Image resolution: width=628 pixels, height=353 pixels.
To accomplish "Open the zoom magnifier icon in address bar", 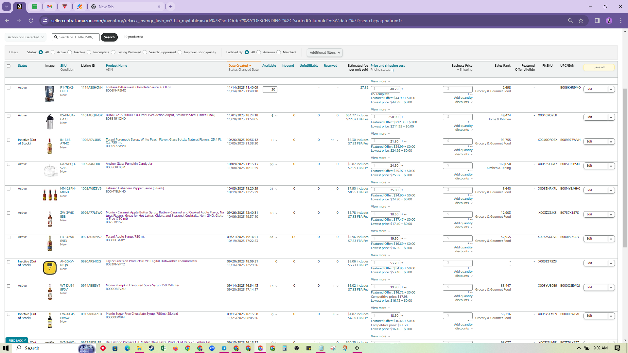I will point(570,21).
